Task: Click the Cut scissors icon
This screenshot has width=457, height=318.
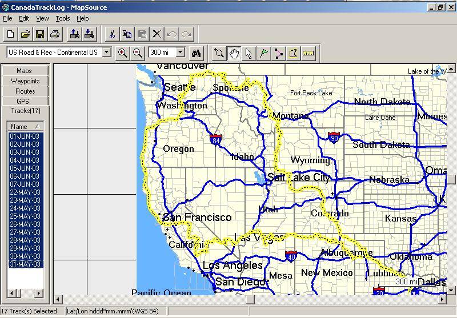Action: (x=112, y=34)
